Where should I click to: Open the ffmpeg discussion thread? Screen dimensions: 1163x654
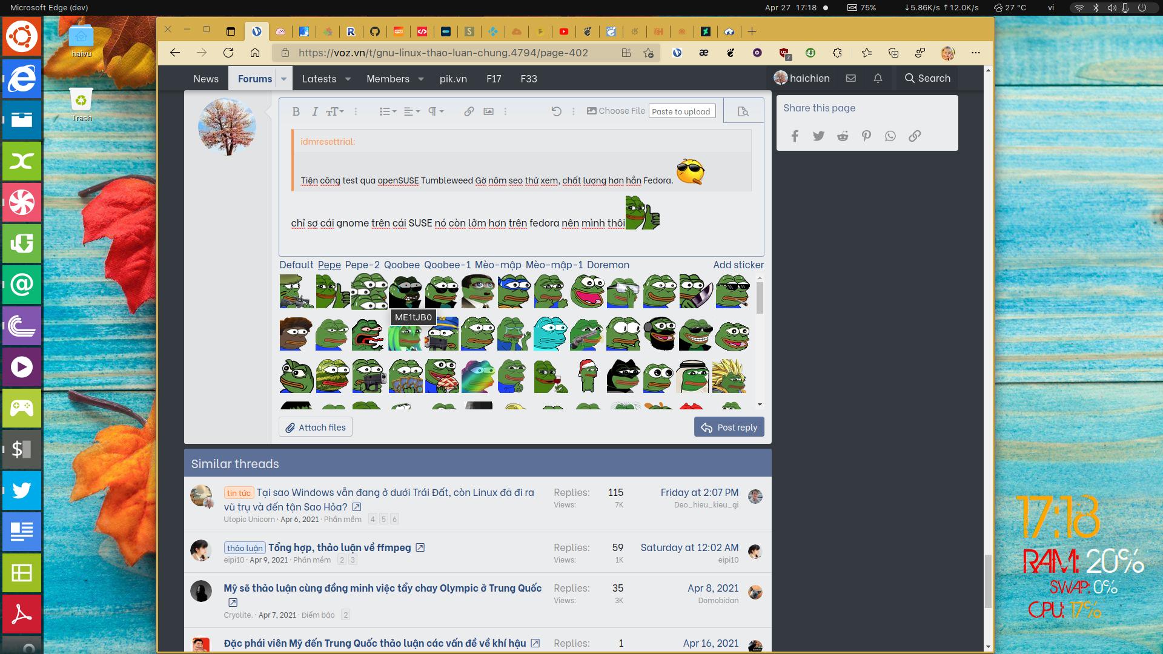340,547
